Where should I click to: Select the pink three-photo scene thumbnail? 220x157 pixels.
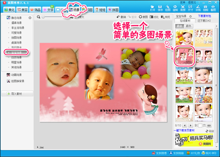click(184, 56)
